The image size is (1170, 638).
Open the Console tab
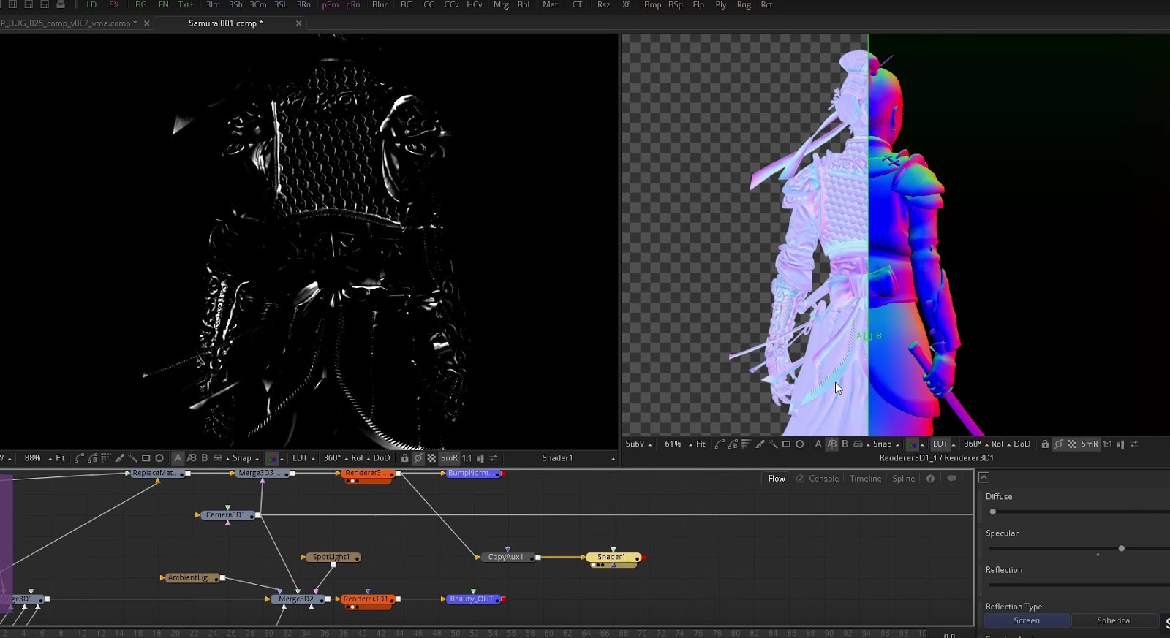pos(823,479)
